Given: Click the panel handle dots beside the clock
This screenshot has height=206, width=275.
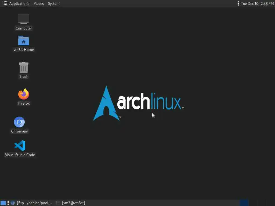Looking at the screenshot, I should tap(238, 3).
